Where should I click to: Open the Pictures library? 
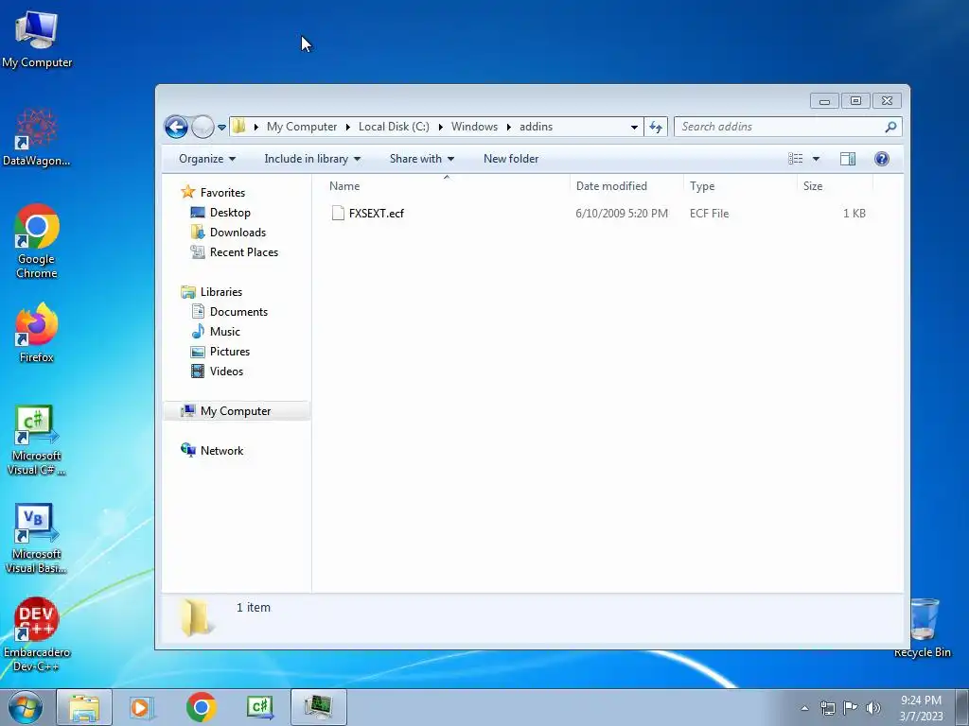230,352
